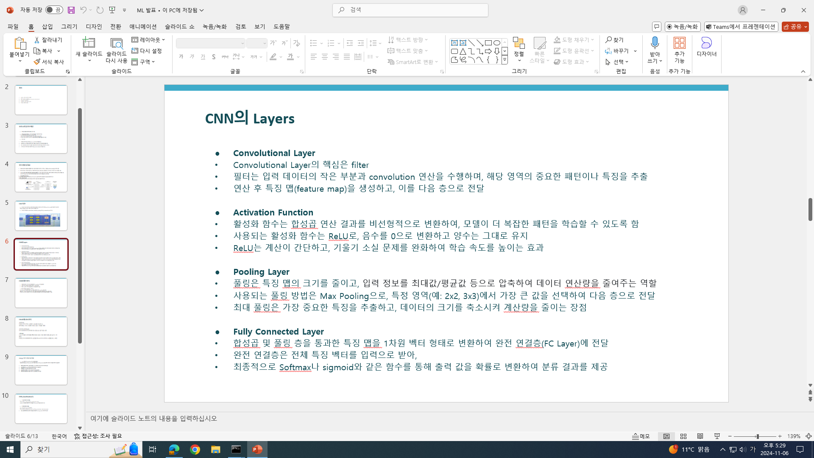Open Reading View from status bar
814x458 pixels.
point(700,436)
